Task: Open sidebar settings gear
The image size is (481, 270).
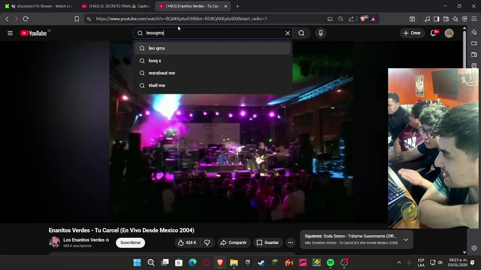Action: tap(474, 248)
